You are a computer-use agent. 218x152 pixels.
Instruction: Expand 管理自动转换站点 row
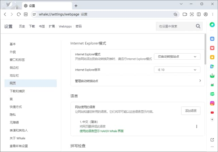click(x=200, y=81)
